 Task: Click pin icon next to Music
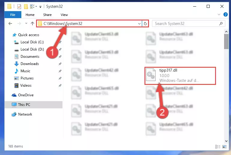[x=60, y=71]
